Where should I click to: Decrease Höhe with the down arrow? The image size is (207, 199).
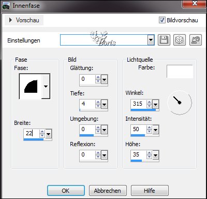149,157
